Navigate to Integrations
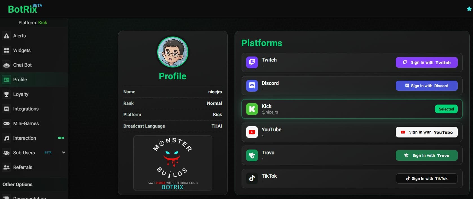473x199 pixels. point(34,109)
